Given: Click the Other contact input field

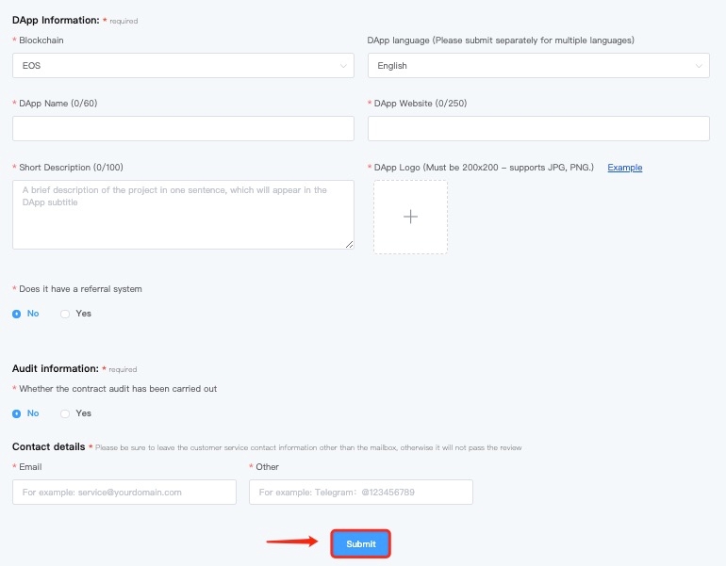Looking at the screenshot, I should 361,492.
